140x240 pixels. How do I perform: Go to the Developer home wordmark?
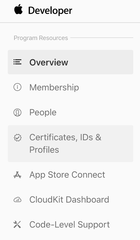(x=50, y=11)
